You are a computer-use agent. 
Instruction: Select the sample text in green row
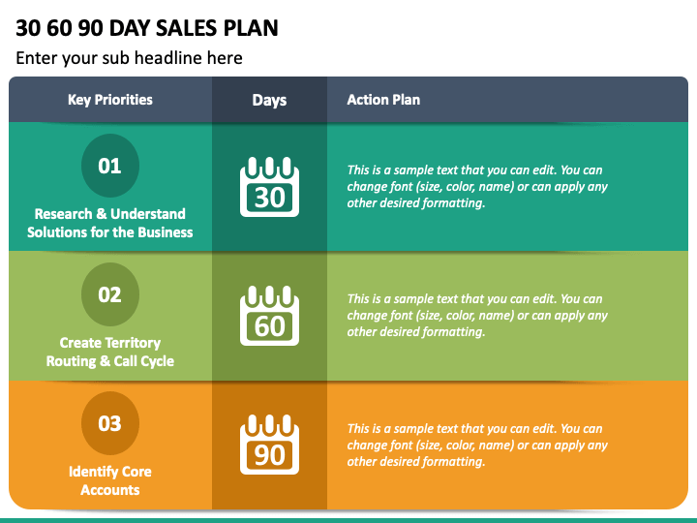pos(477,316)
